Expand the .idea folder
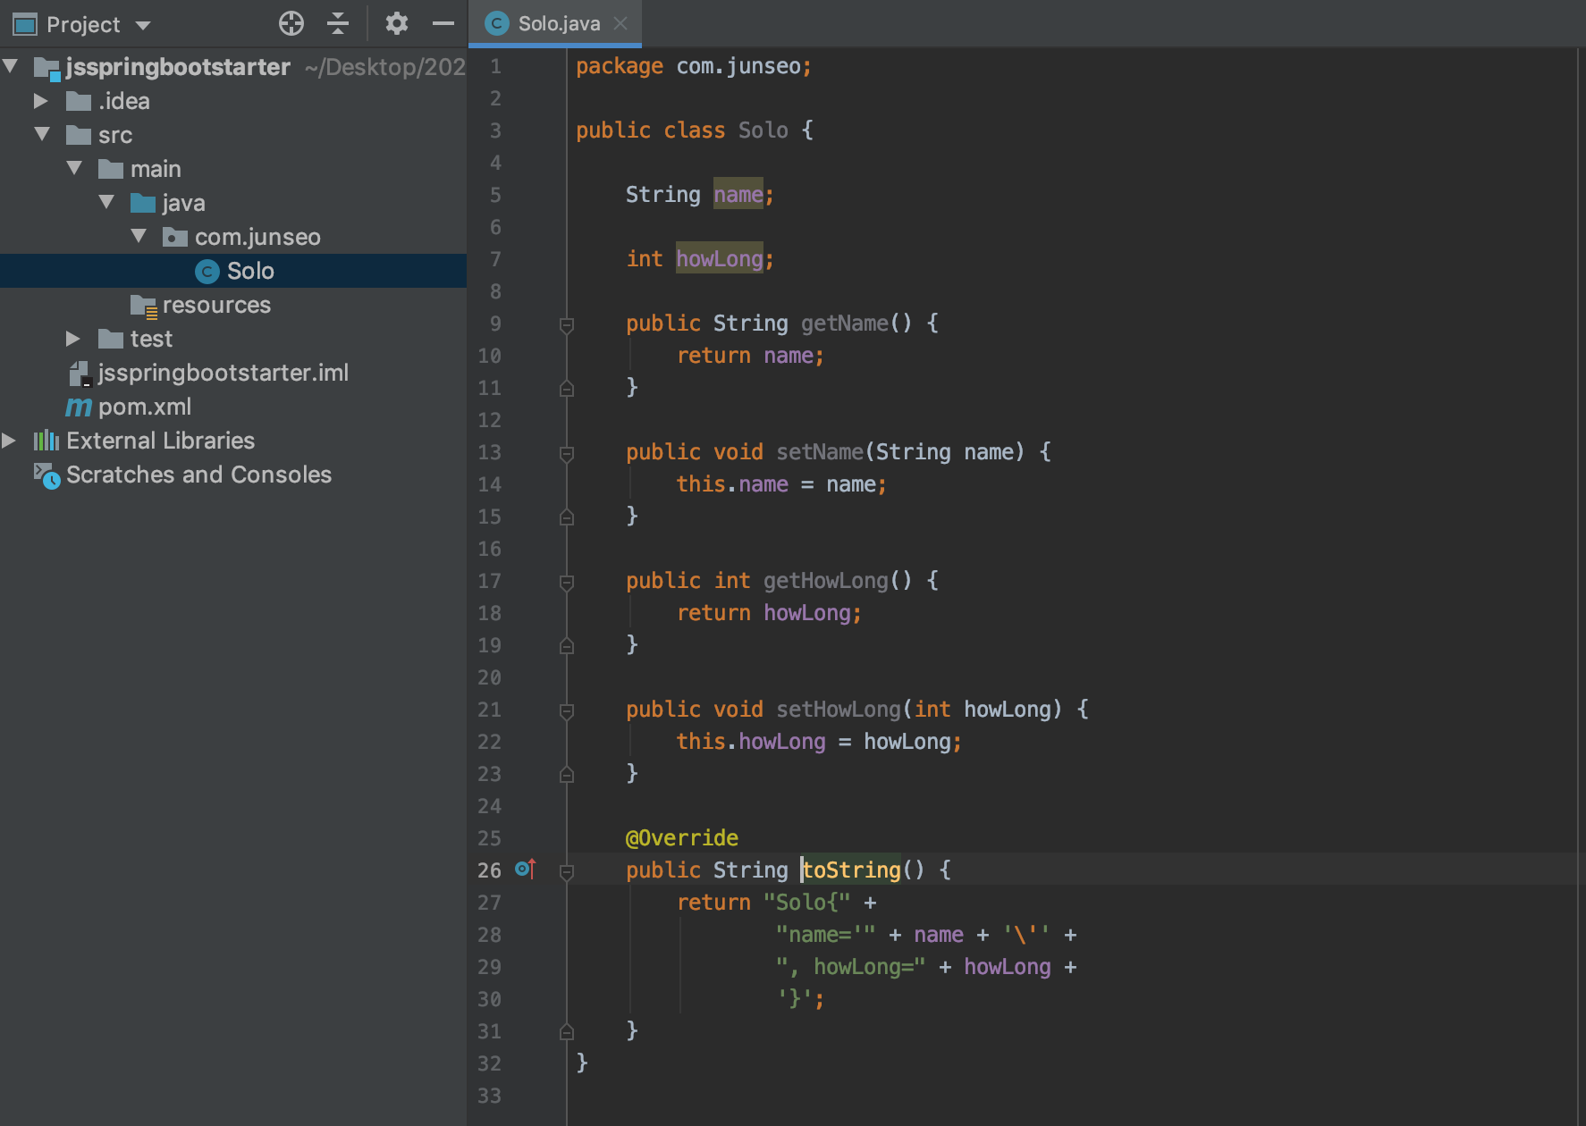1586x1126 pixels. point(41,101)
